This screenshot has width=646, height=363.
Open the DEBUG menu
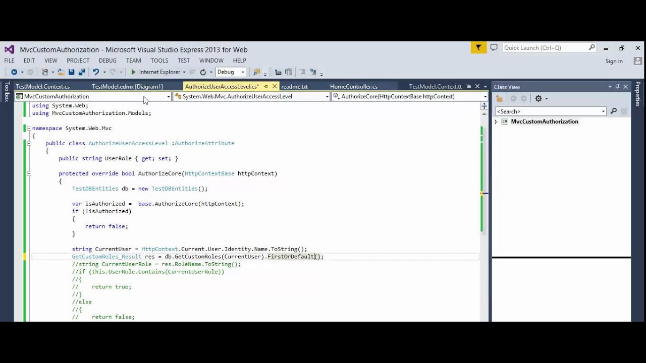pos(107,60)
